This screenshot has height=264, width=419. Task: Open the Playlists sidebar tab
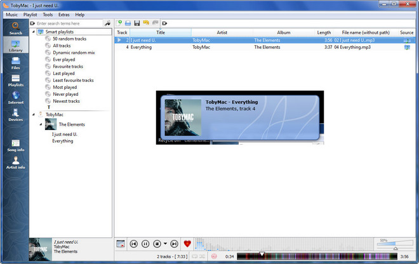click(x=15, y=80)
